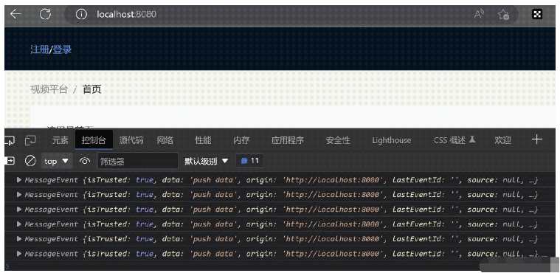
Task: Click the 首页 breadcrumb
Action: click(92, 89)
